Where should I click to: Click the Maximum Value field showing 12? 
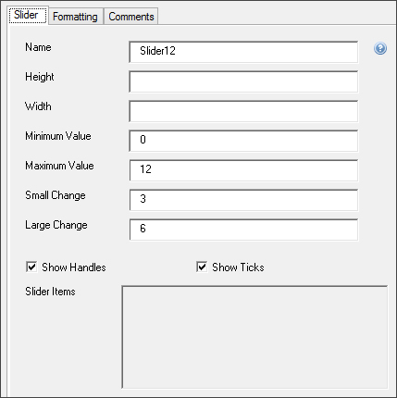243,170
